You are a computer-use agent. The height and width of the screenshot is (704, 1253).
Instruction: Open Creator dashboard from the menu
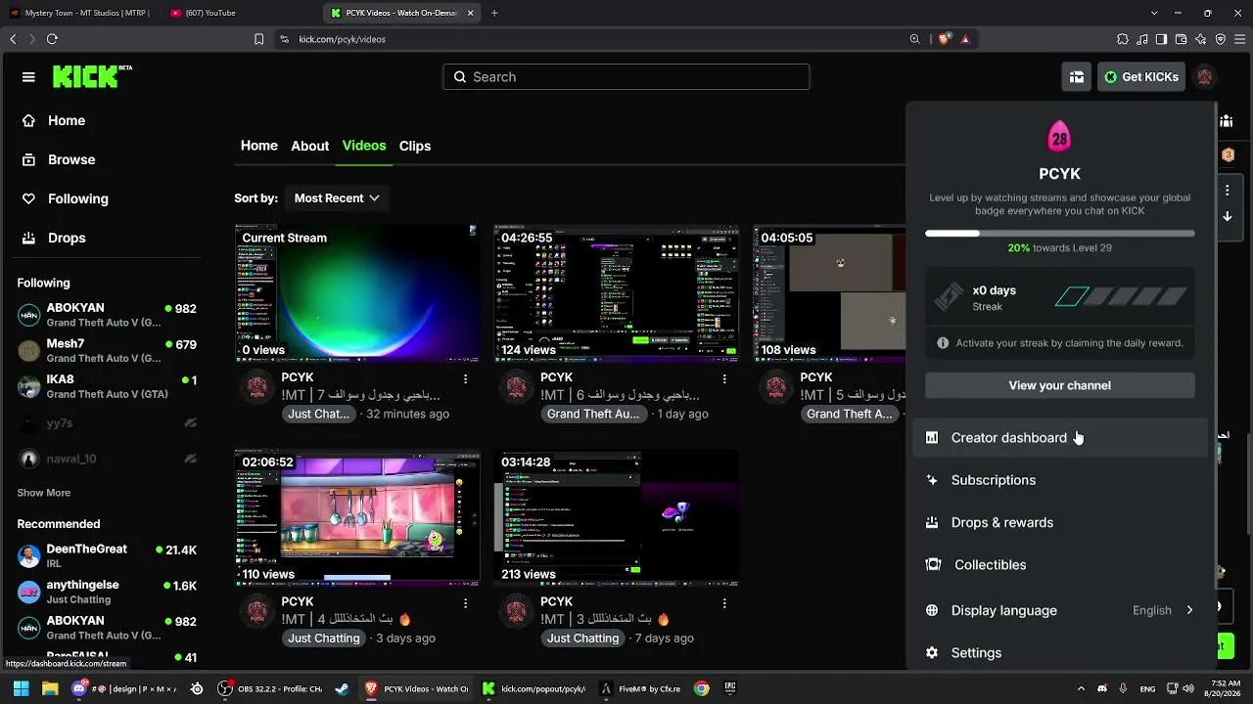[1060, 437]
